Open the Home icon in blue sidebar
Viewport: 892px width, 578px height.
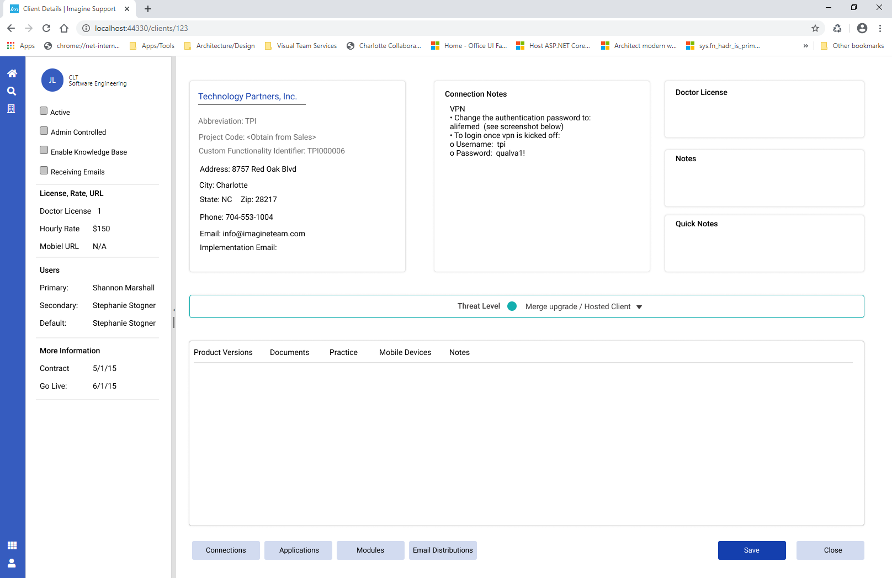(x=12, y=73)
